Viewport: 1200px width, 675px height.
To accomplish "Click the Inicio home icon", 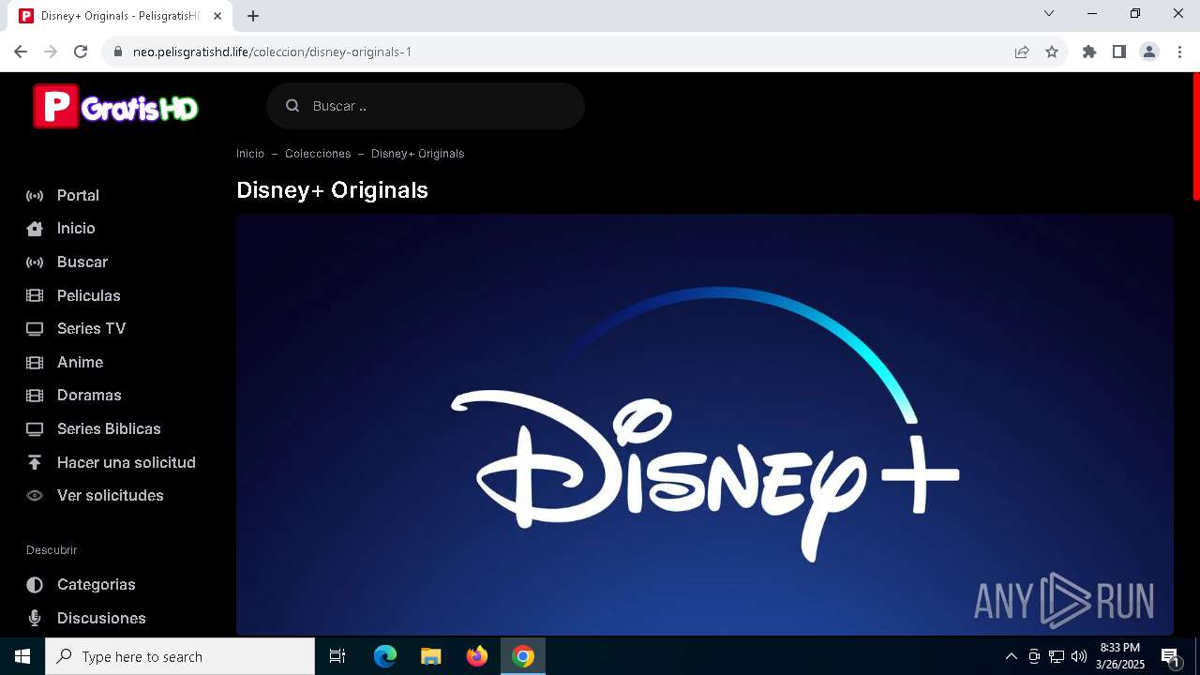I will coord(35,229).
